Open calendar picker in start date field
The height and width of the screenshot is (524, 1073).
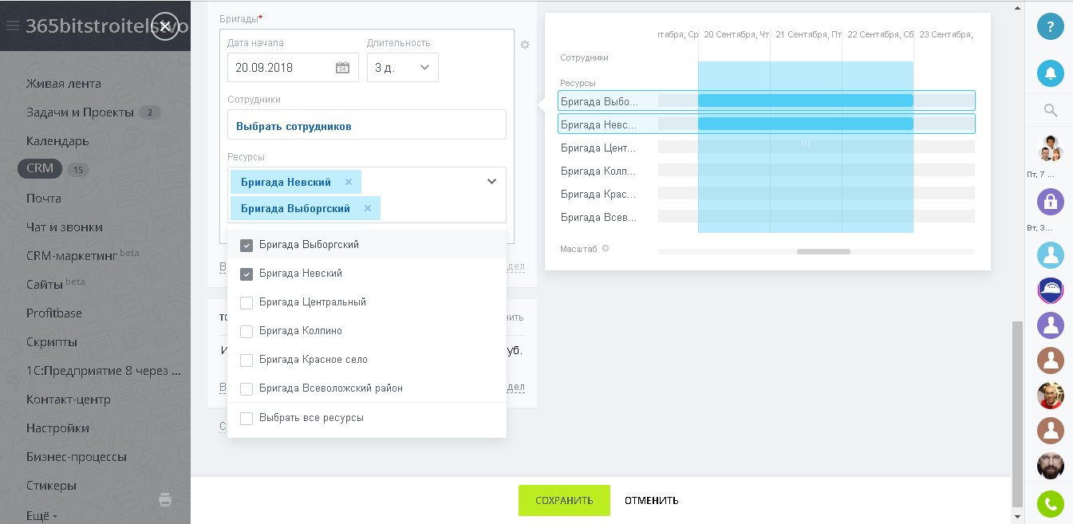342,68
